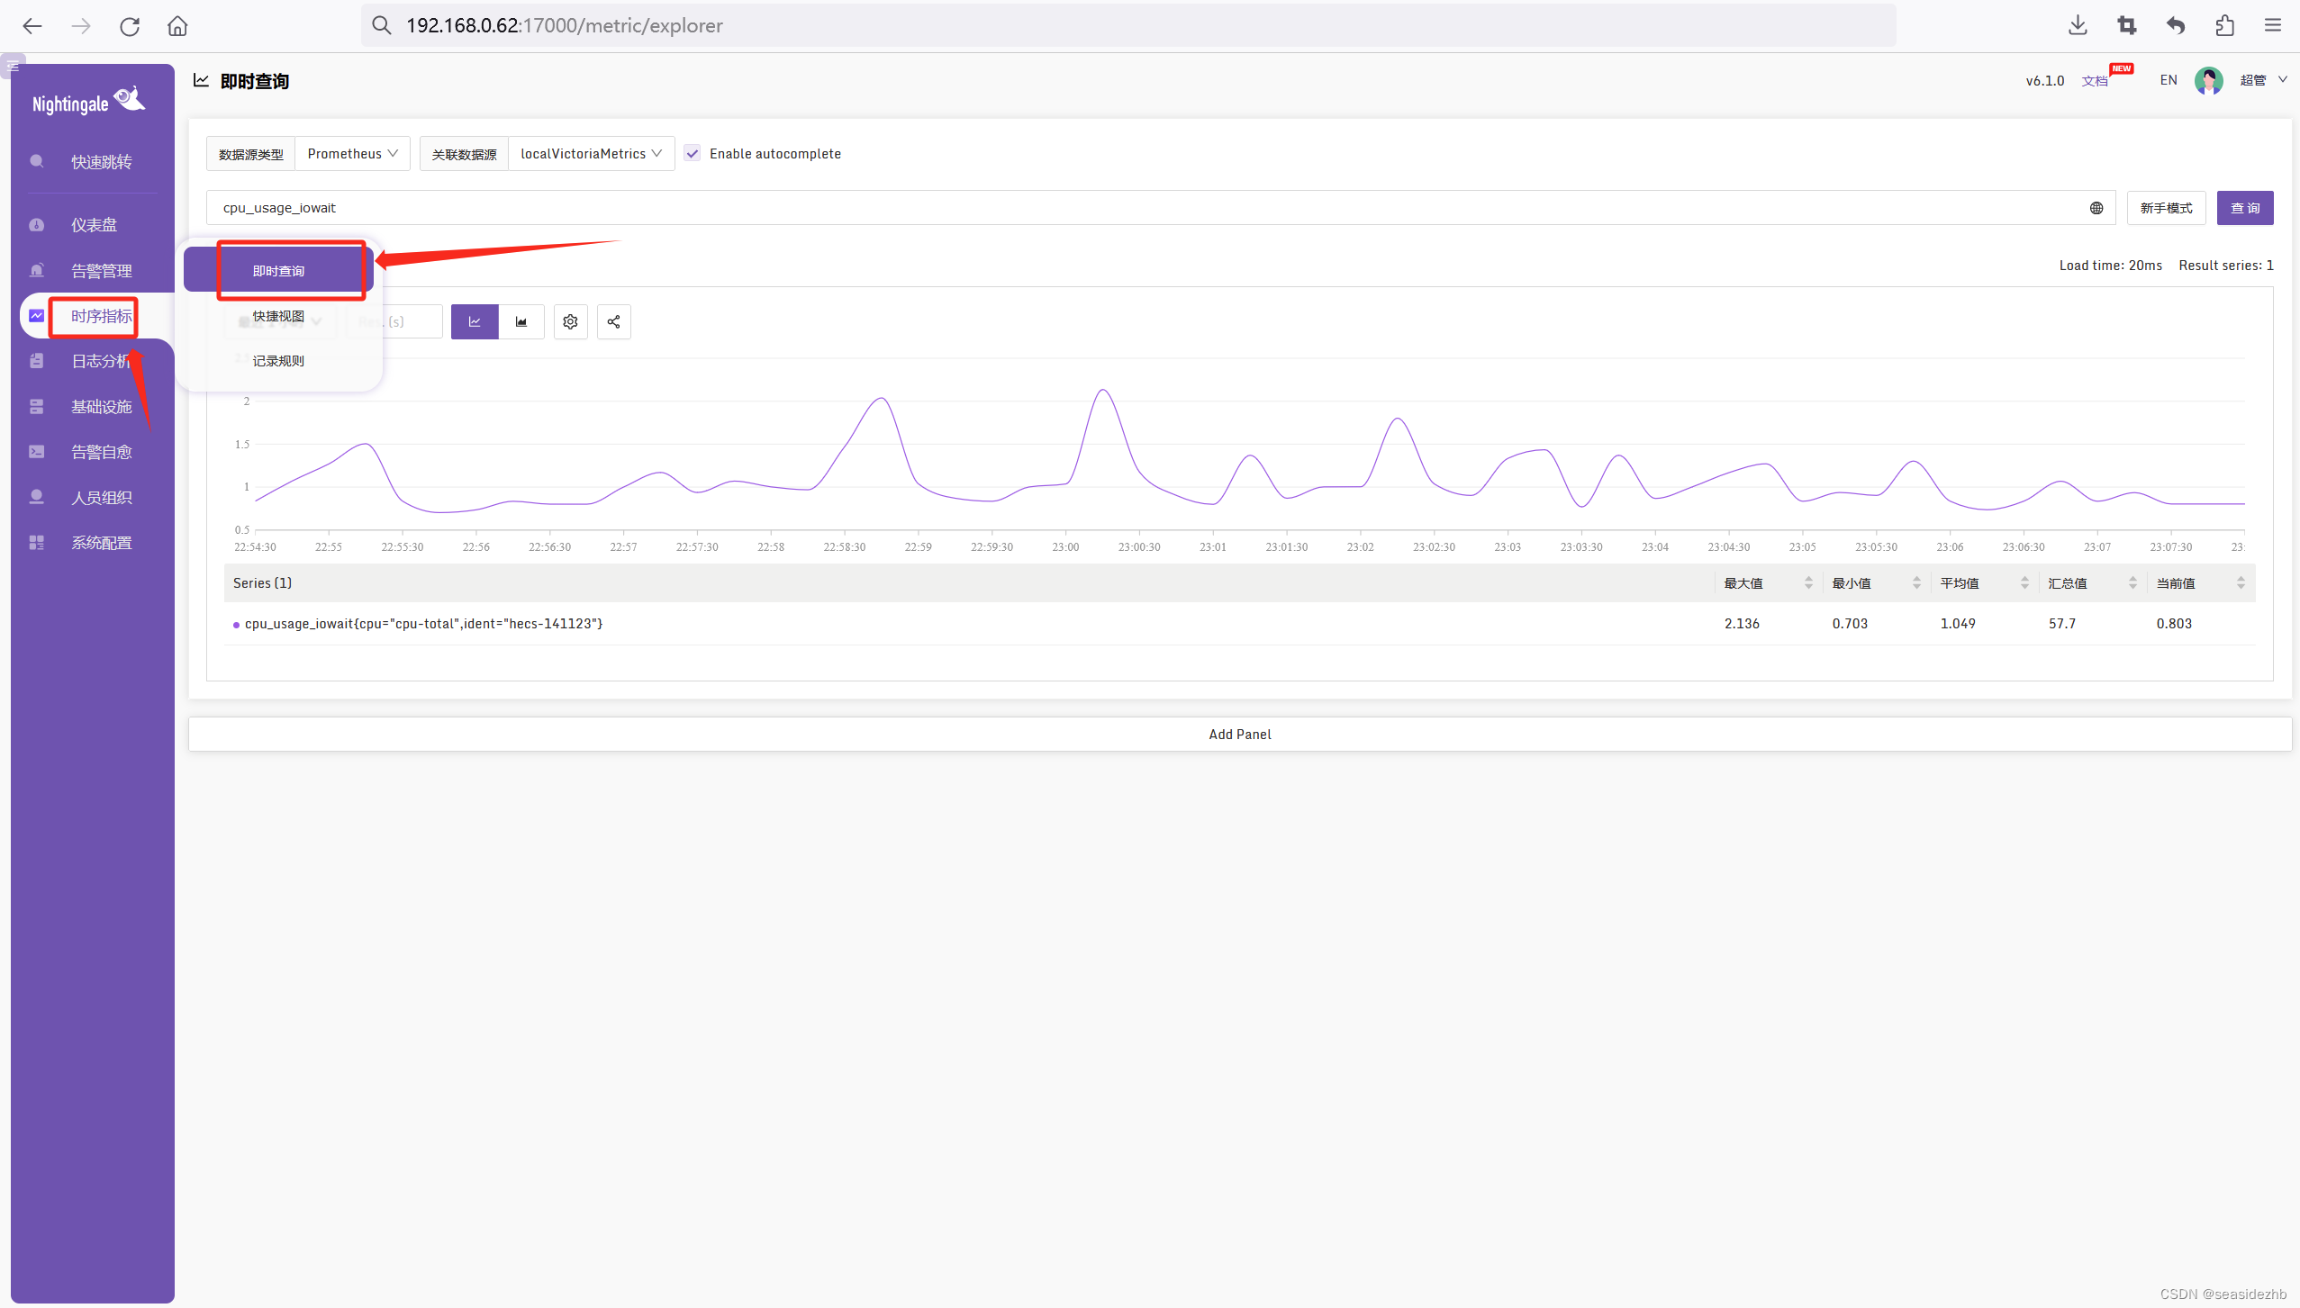Expand the 关联数据源 localVictoriaMetrics dropdown
The width and height of the screenshot is (2300, 1308).
pyautogui.click(x=593, y=153)
